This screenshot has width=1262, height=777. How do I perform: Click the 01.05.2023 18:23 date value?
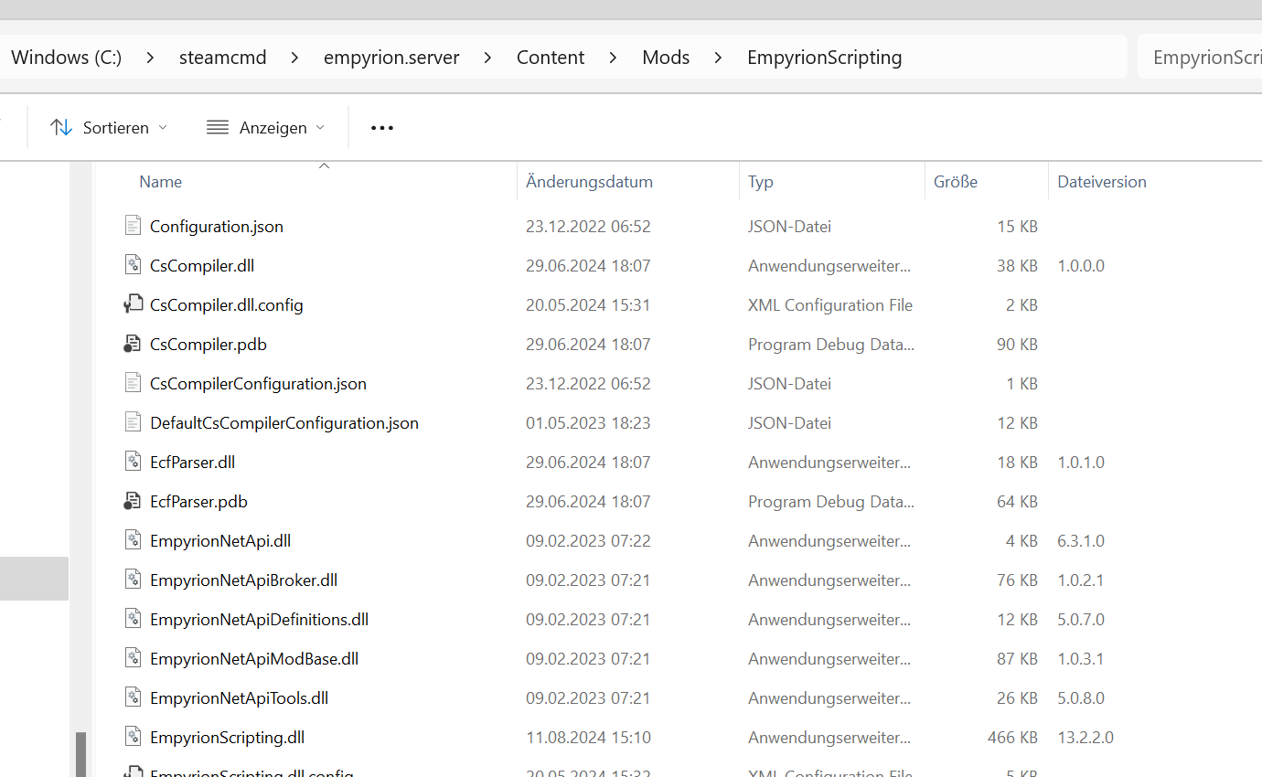588,422
